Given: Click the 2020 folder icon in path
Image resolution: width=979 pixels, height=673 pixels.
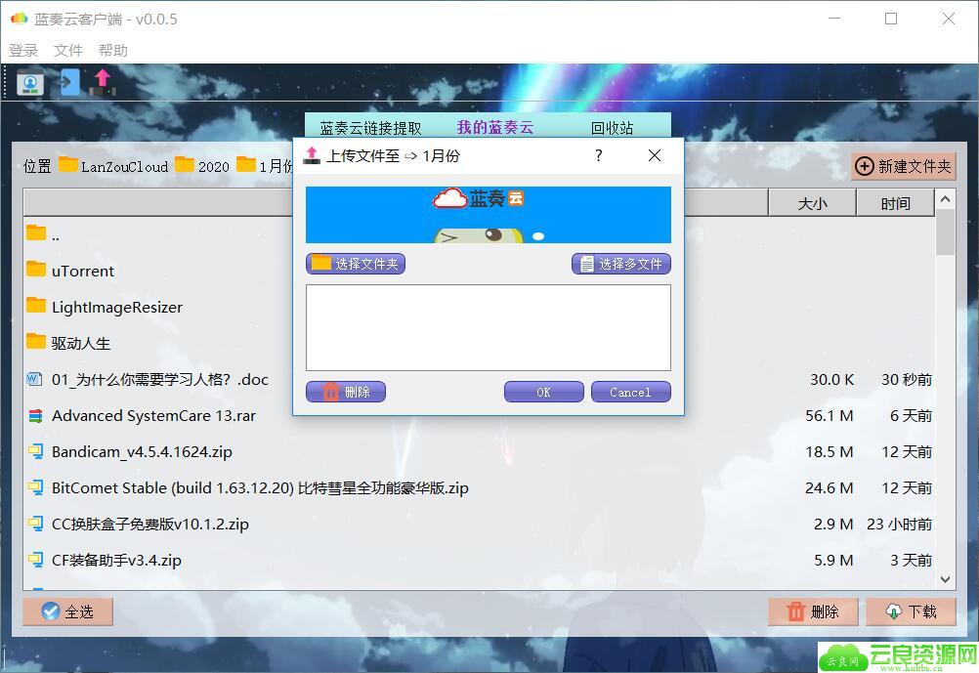Looking at the screenshot, I should pos(185,165).
